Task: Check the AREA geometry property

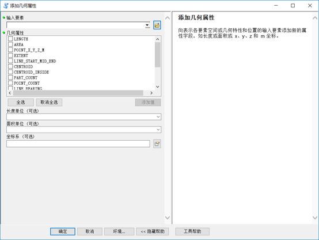Action: 10,44
